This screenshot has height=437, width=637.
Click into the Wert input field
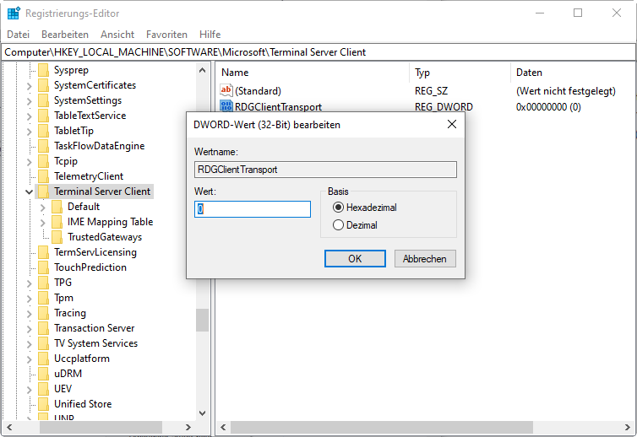click(x=253, y=209)
